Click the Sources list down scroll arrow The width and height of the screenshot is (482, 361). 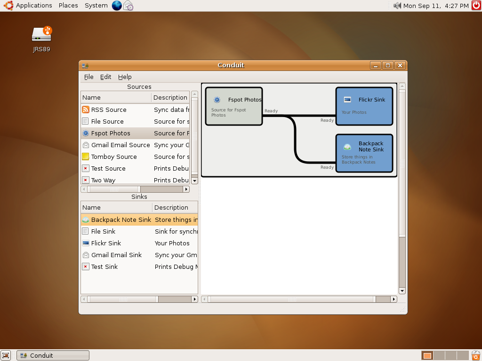click(x=194, y=181)
